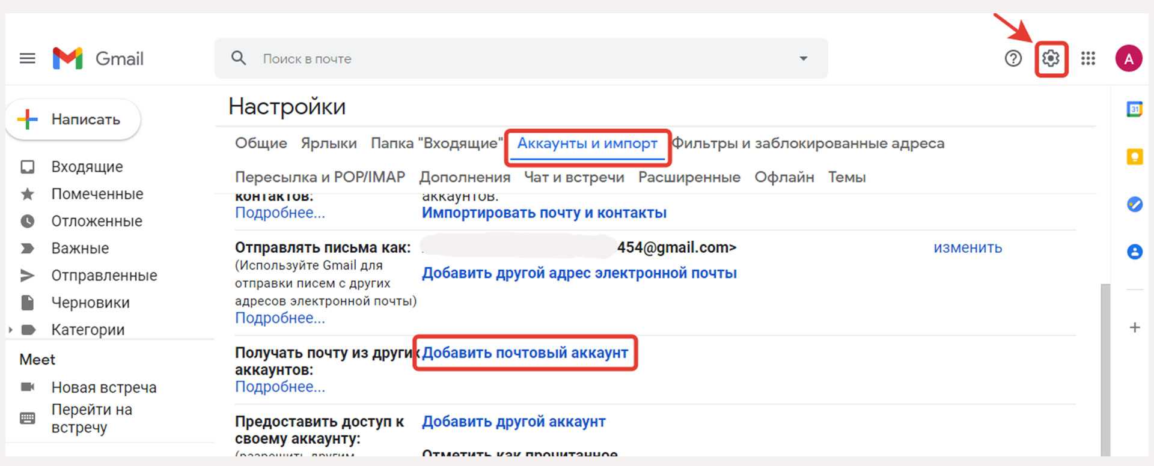Open Google Keep side panel icon
The image size is (1154, 466).
1134,157
